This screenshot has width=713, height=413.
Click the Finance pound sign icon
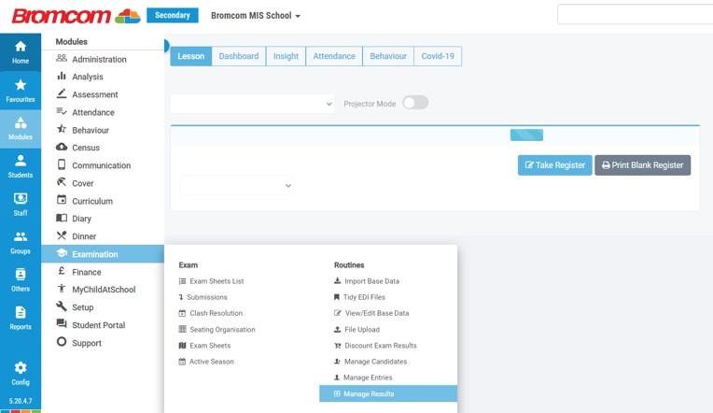tap(62, 271)
